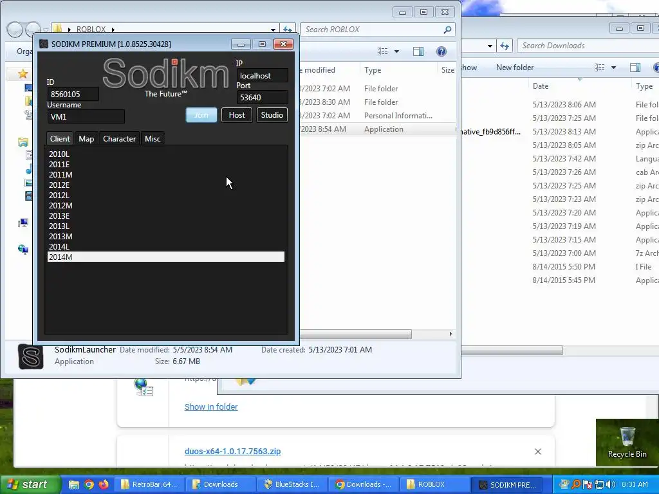Click the Date column header in Downloads window
Screen dimensions: 659x494
click(x=579, y=86)
